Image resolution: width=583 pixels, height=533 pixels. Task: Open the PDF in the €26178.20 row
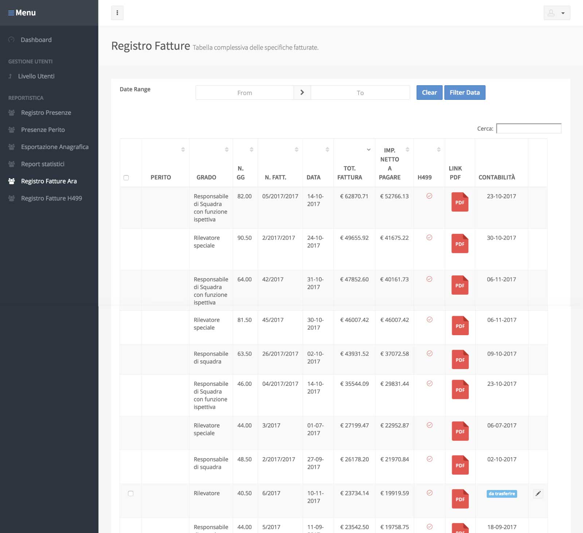[460, 465]
